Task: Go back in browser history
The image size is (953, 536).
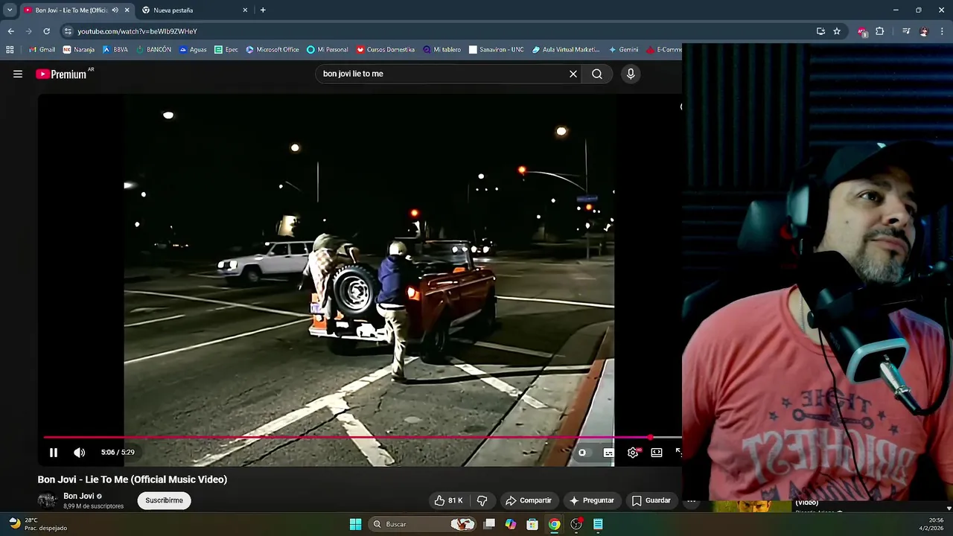Action: pos(10,31)
